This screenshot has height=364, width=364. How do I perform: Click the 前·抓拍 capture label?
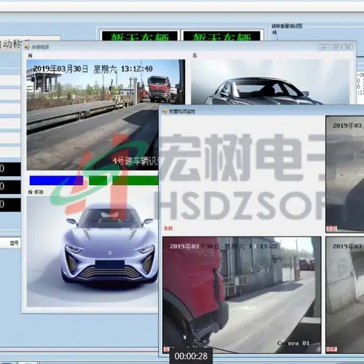36,192
